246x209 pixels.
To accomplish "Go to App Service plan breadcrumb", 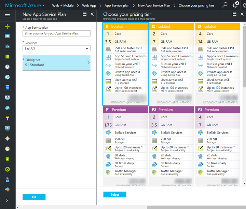I will point(117,5).
